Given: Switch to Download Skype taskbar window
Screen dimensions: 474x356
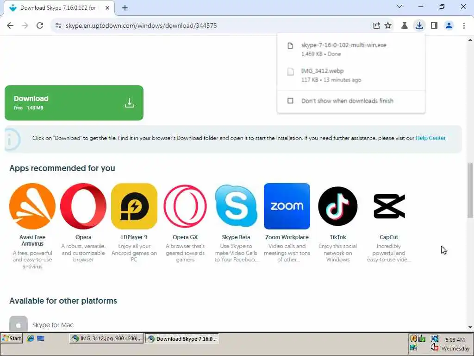Looking at the screenshot, I should (181, 338).
